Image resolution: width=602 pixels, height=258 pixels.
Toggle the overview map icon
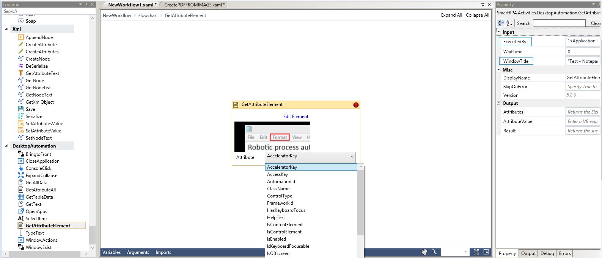486,252
